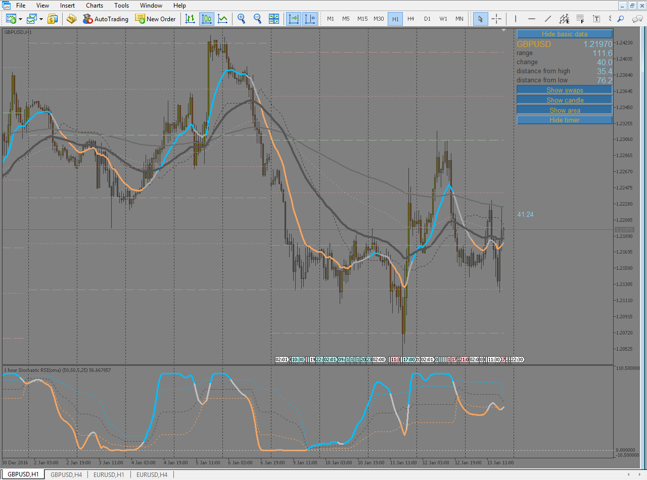Open the profiles icon
The width and height of the screenshot is (647, 480).
(32, 19)
